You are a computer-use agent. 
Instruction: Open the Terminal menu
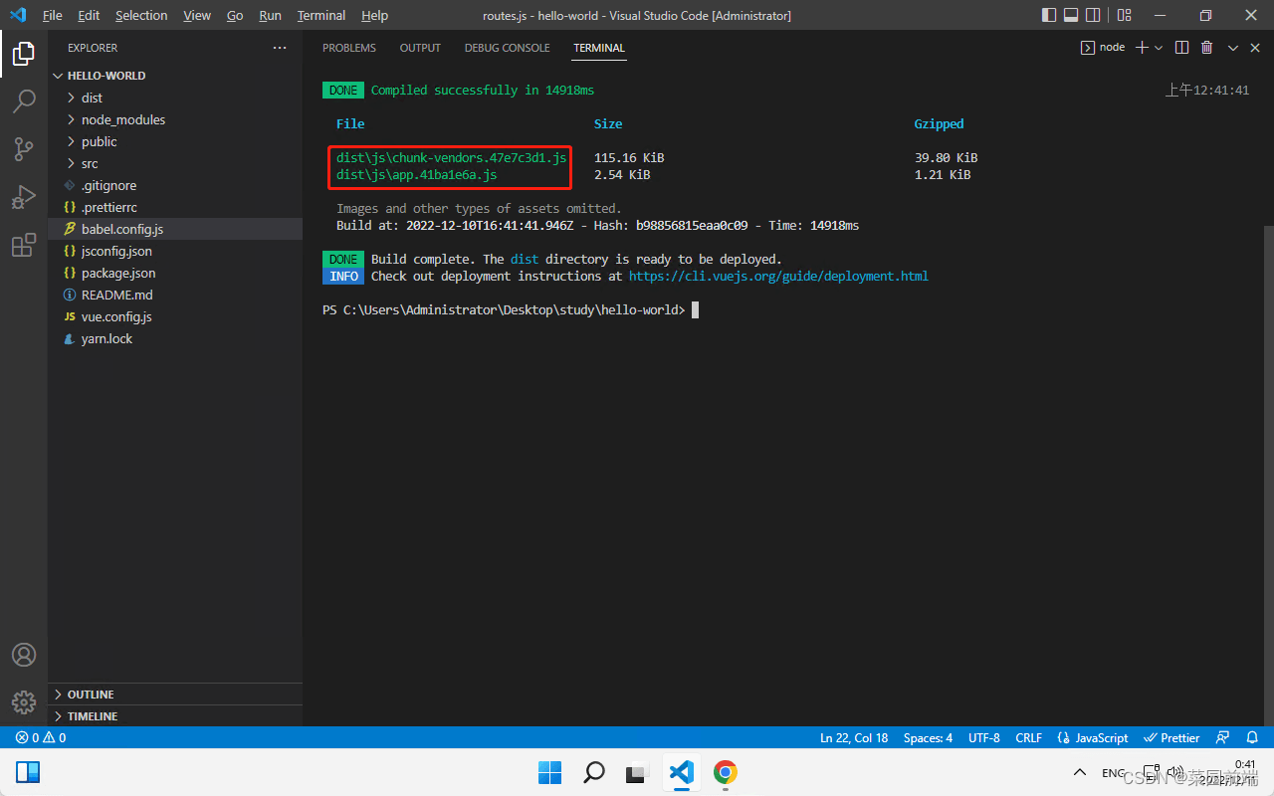point(321,15)
